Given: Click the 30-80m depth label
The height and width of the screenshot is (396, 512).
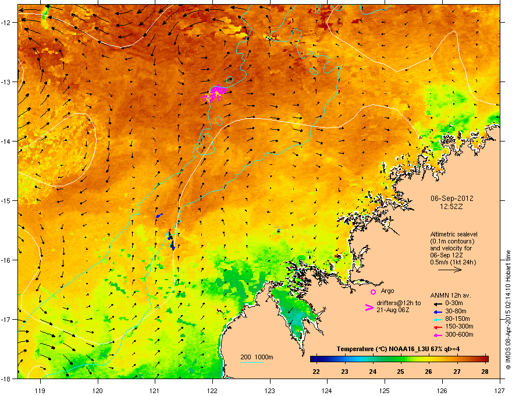Looking at the screenshot, I should click(456, 311).
